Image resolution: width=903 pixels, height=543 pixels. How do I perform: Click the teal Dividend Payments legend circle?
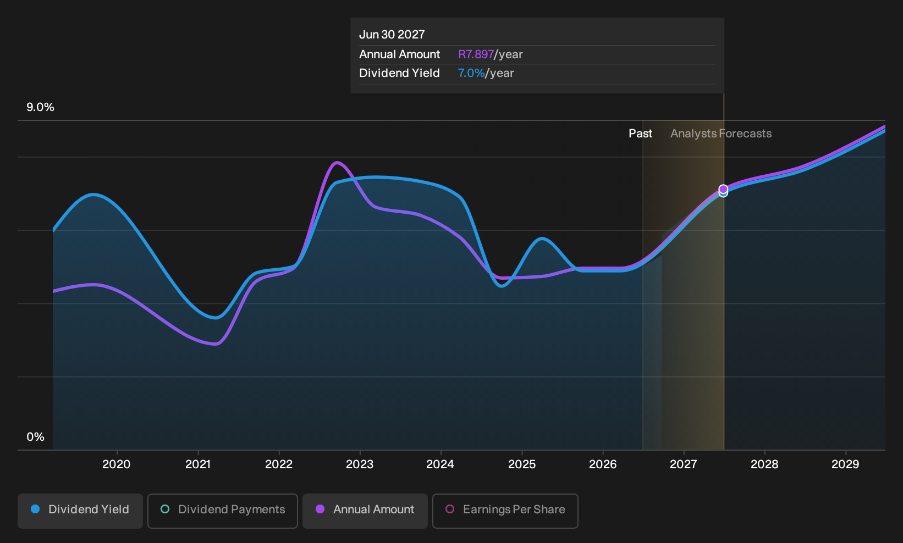(x=165, y=509)
